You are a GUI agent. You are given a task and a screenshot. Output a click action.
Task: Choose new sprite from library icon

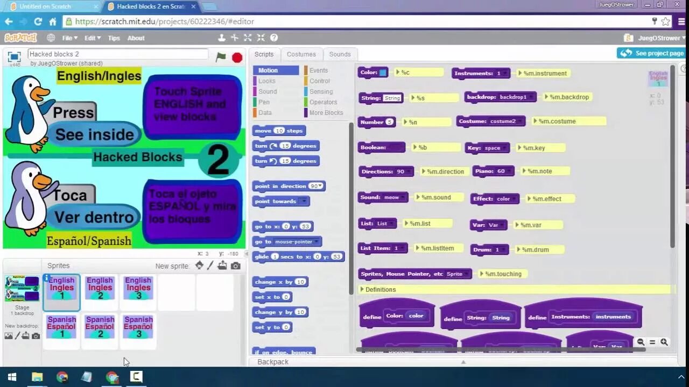point(199,266)
